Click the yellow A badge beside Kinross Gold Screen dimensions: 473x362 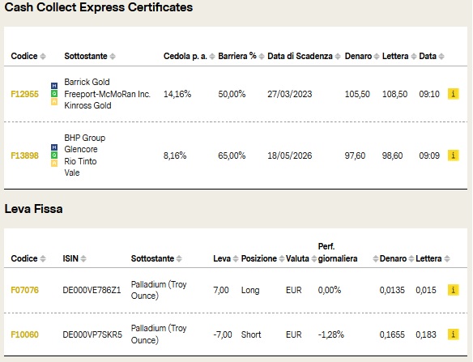tap(54, 102)
